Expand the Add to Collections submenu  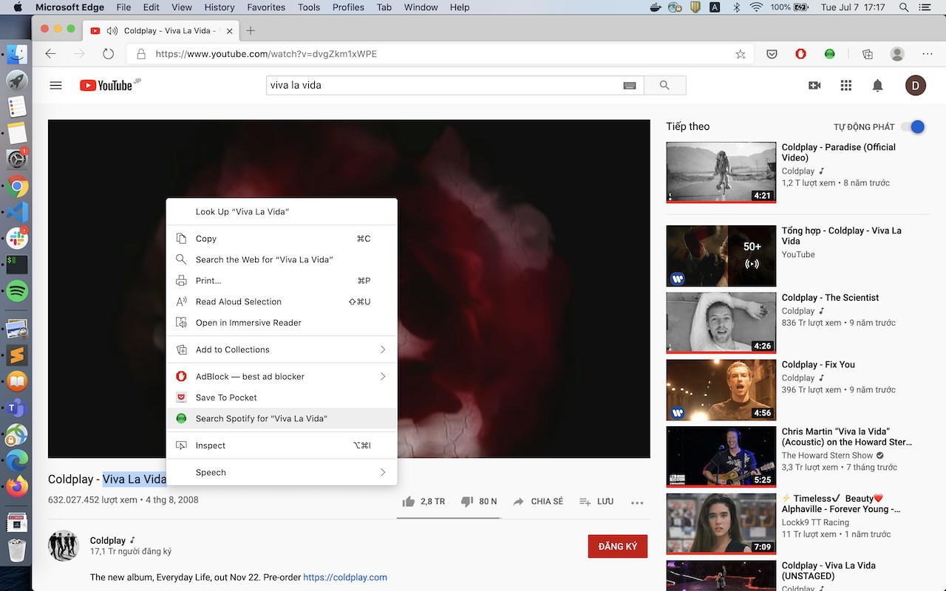pyautogui.click(x=282, y=349)
